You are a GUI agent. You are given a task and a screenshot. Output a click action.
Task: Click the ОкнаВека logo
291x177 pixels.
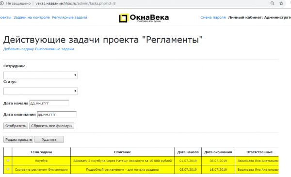tap(144, 18)
